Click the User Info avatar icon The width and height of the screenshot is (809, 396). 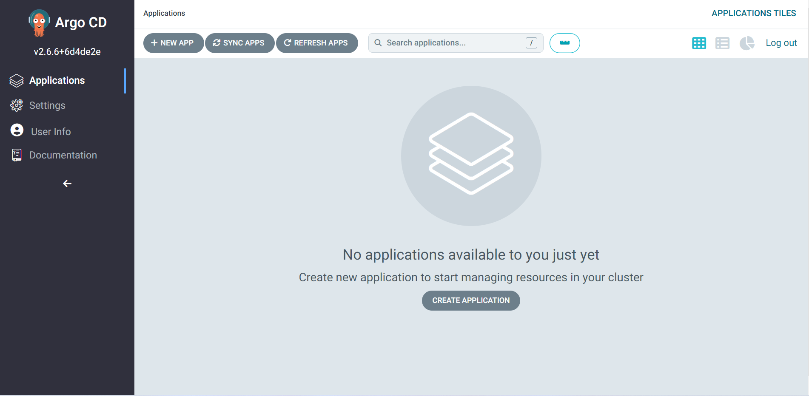16,130
